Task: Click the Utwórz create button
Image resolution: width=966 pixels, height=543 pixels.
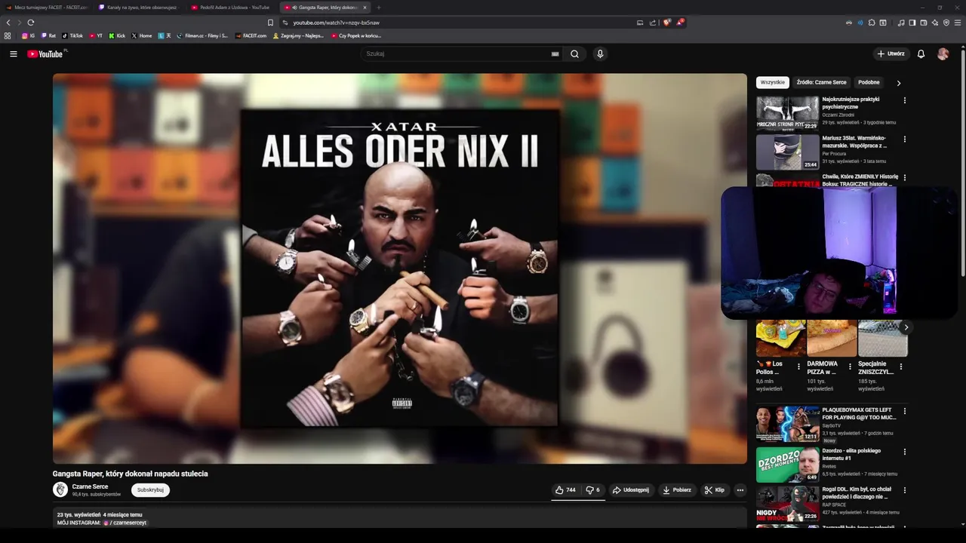Action: [x=891, y=54]
